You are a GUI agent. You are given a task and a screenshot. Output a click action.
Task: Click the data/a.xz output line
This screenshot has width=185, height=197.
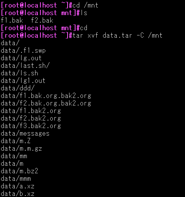click(x=17, y=186)
